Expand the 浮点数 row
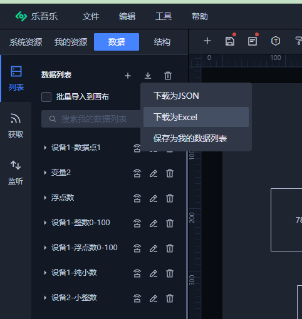The width and height of the screenshot is (302, 319). click(45, 198)
